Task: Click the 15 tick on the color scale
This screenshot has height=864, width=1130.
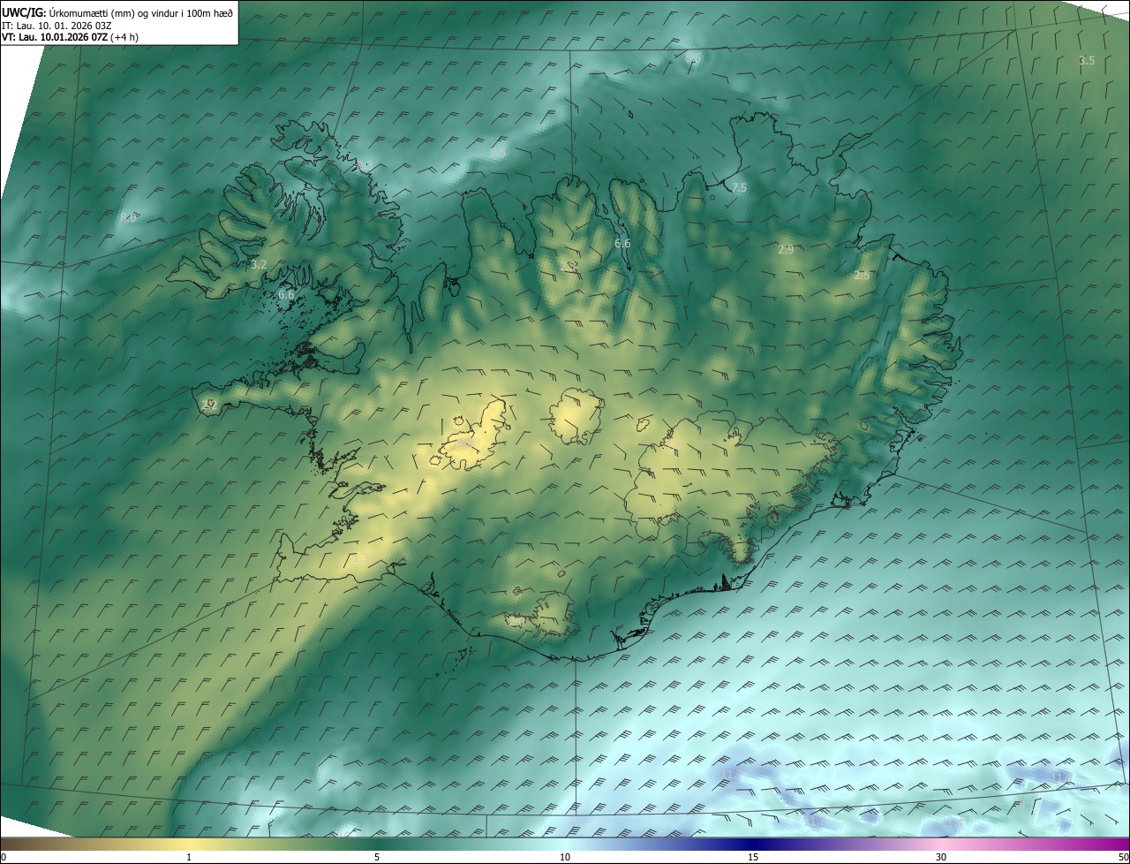Action: click(x=753, y=857)
